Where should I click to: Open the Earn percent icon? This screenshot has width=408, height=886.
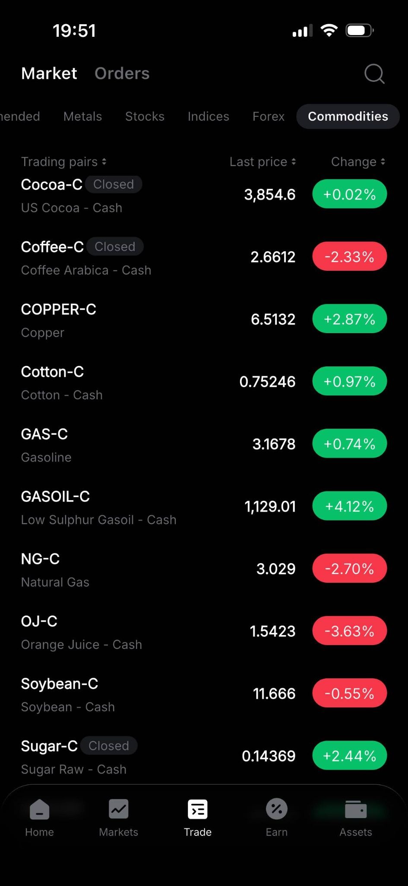pyautogui.click(x=277, y=809)
